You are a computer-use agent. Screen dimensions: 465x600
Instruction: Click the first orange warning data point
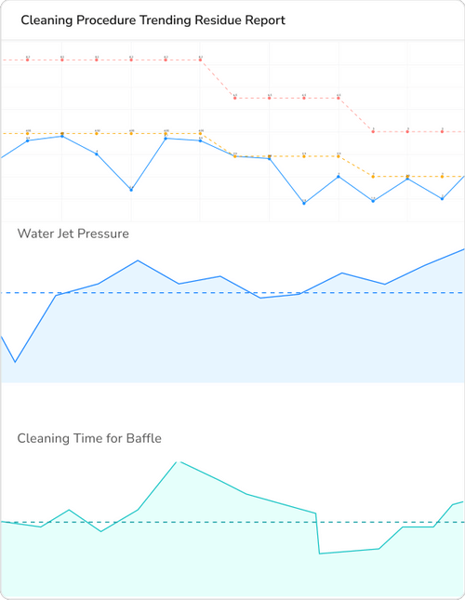pos(28,134)
